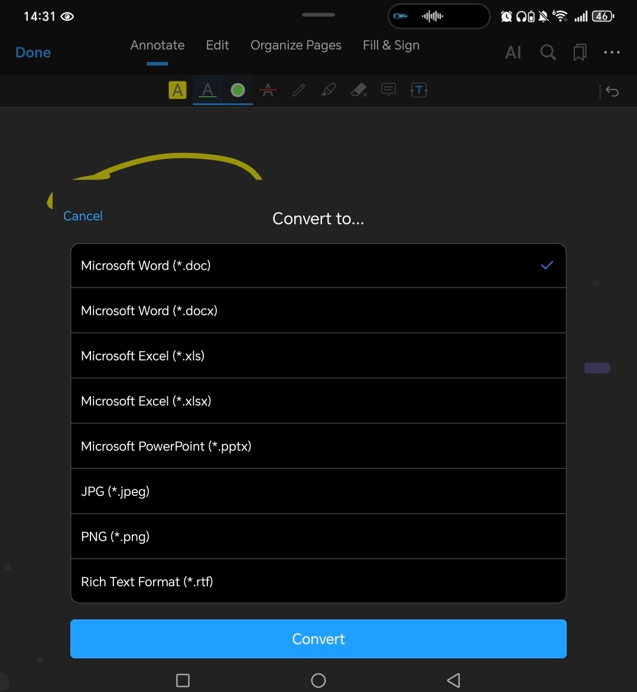Choose PNG (*.png) output format

coord(318,537)
